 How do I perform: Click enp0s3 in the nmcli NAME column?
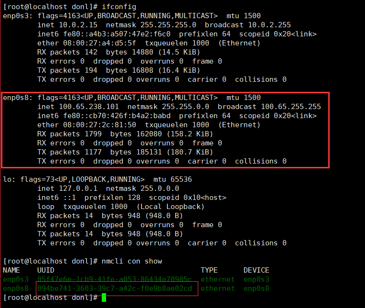pos(16,279)
